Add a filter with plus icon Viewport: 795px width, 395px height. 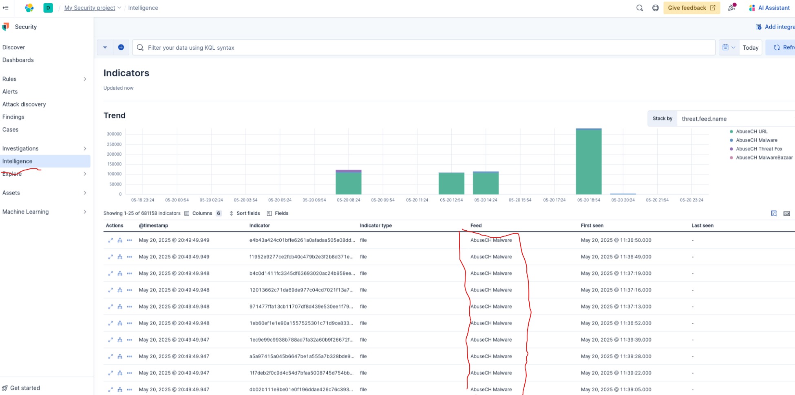coord(121,47)
